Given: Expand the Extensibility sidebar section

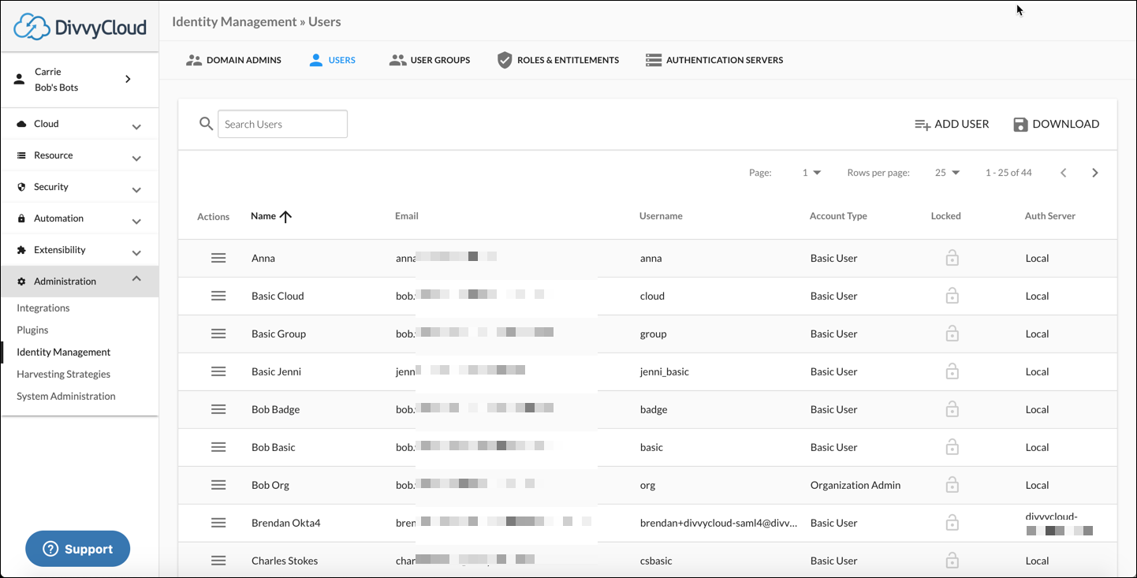Looking at the screenshot, I should pos(80,250).
